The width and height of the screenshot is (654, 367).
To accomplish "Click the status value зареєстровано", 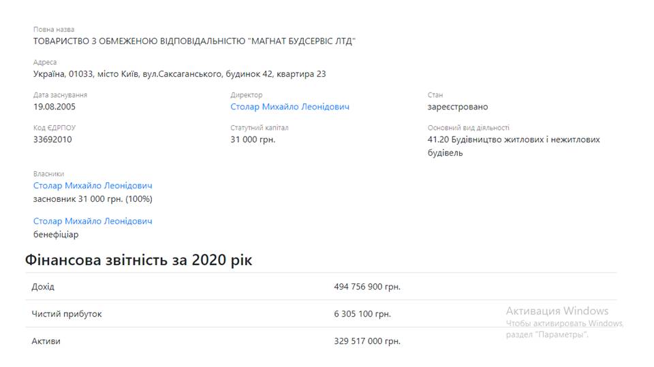I will click(x=458, y=107).
